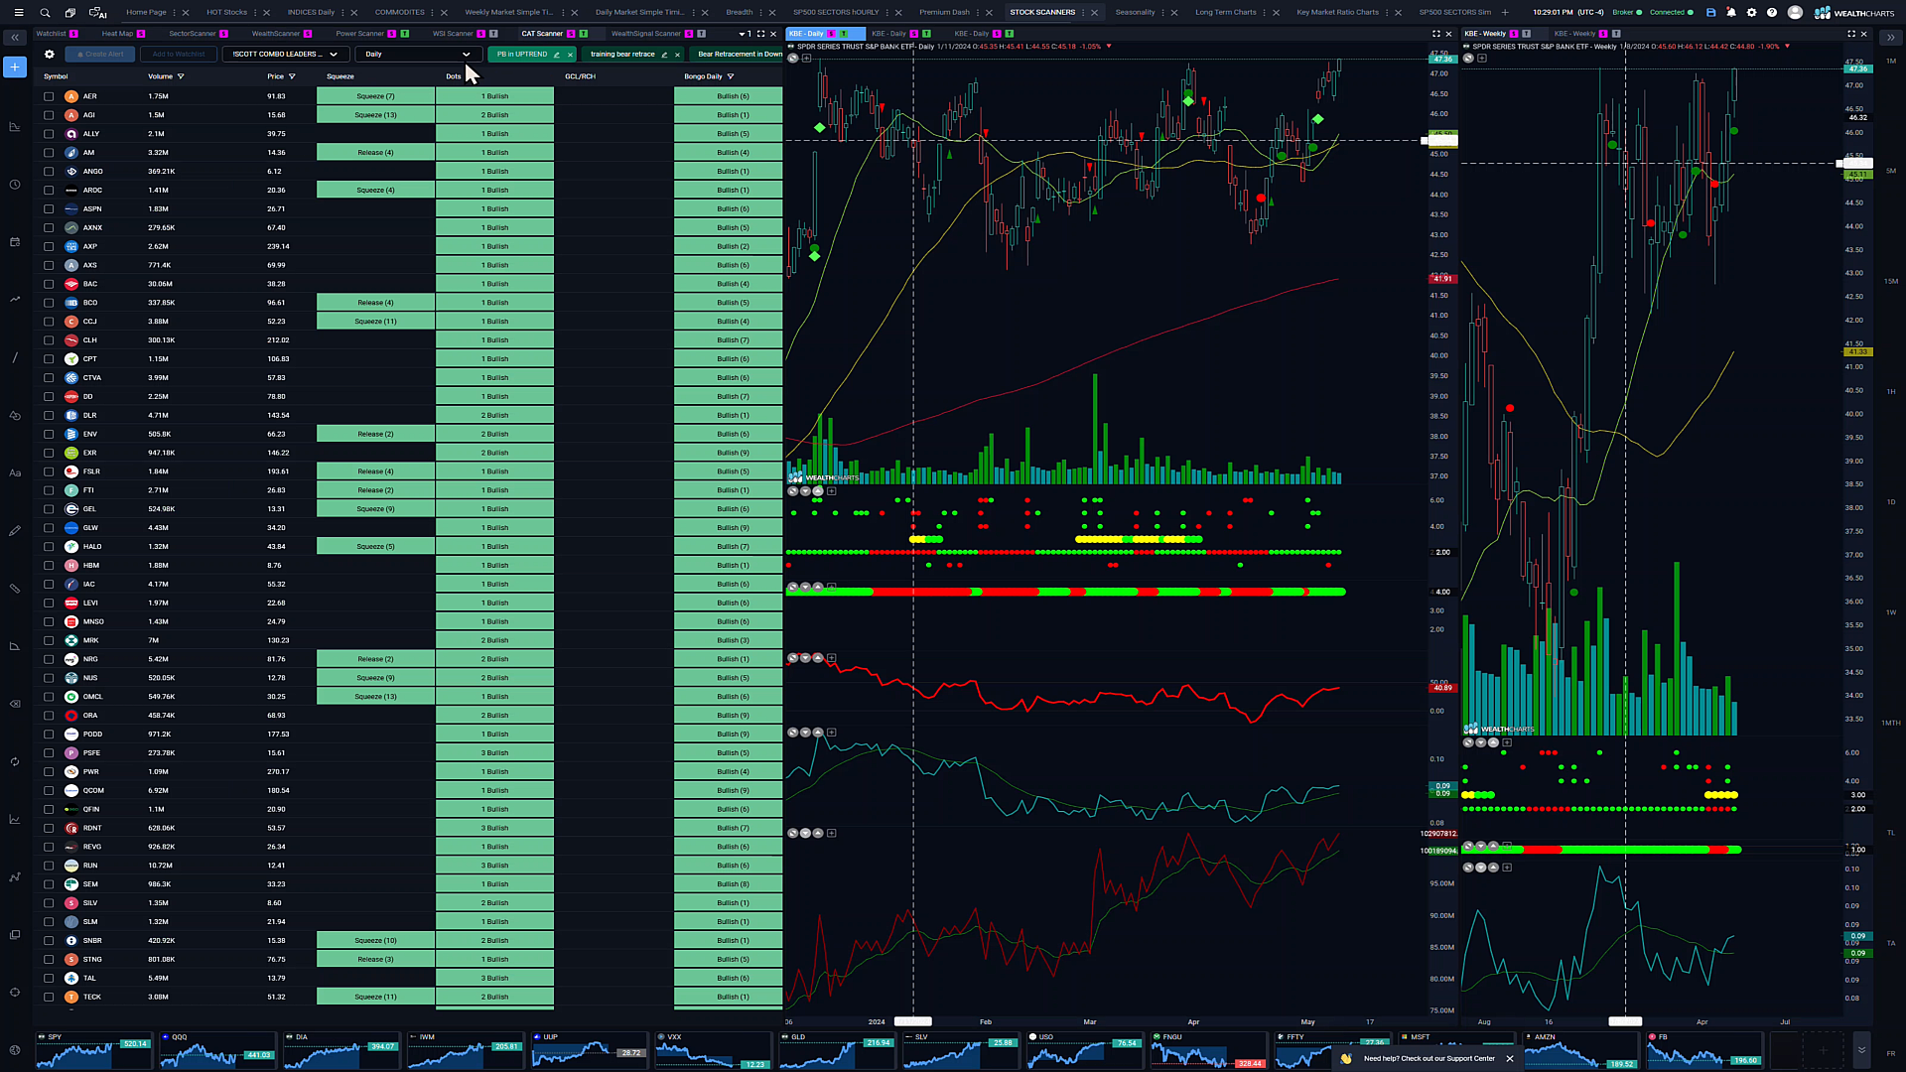
Task: Click the Create Alert button
Action: point(99,55)
